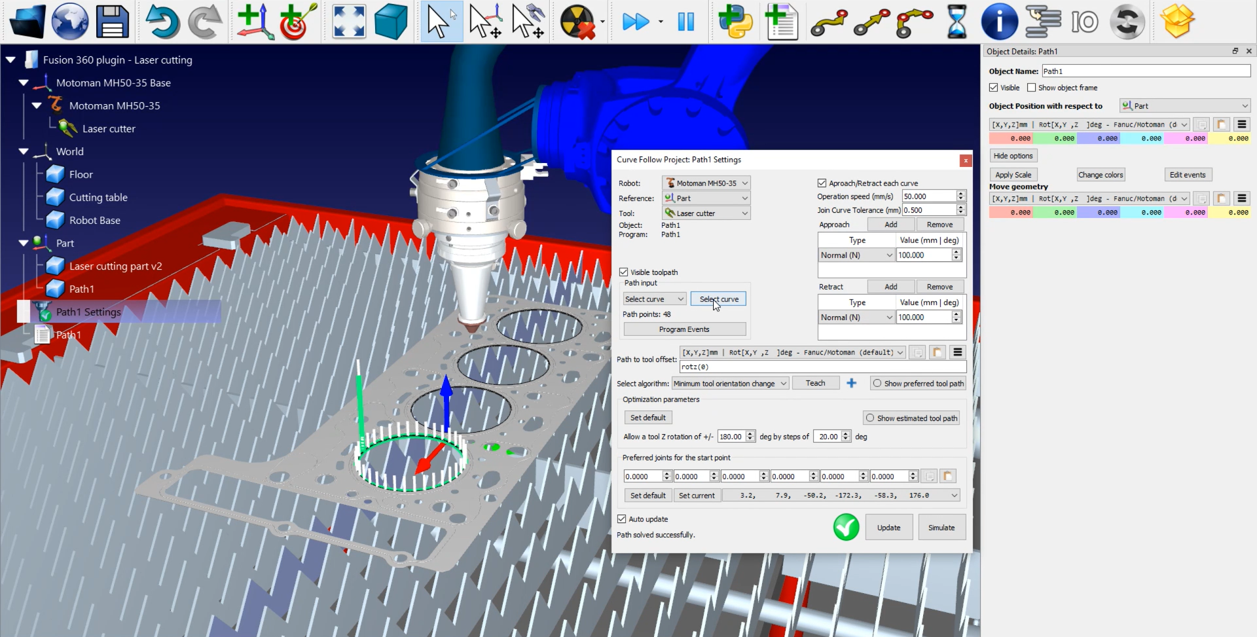Select Laser cutting part v2 item
Viewport: 1257px width, 637px height.
click(x=115, y=266)
